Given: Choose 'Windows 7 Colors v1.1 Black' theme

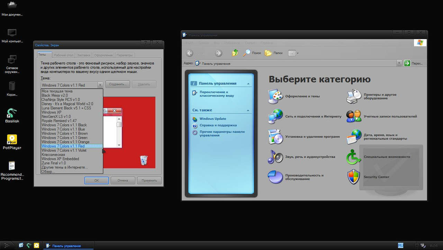Looking at the screenshot, I should [x=72, y=125].
